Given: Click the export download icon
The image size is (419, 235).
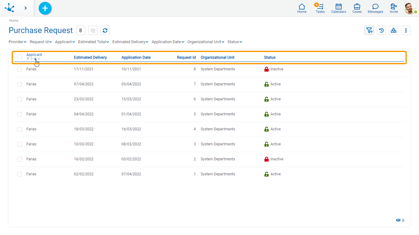Looking at the screenshot, I should pyautogui.click(x=394, y=30).
